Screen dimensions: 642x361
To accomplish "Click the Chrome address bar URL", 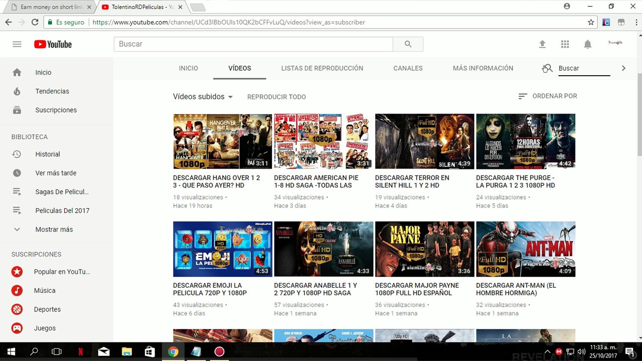I will click(x=229, y=22).
